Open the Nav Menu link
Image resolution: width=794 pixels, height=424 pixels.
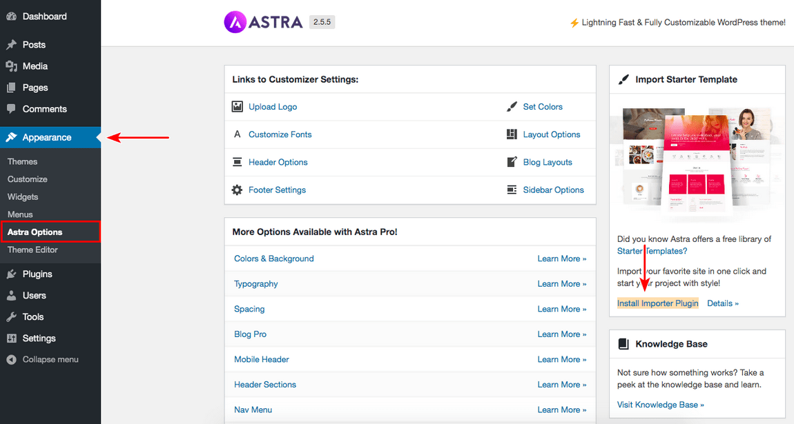coord(253,410)
